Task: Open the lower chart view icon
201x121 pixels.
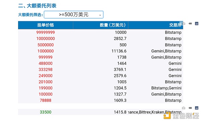Action: coord(197,108)
